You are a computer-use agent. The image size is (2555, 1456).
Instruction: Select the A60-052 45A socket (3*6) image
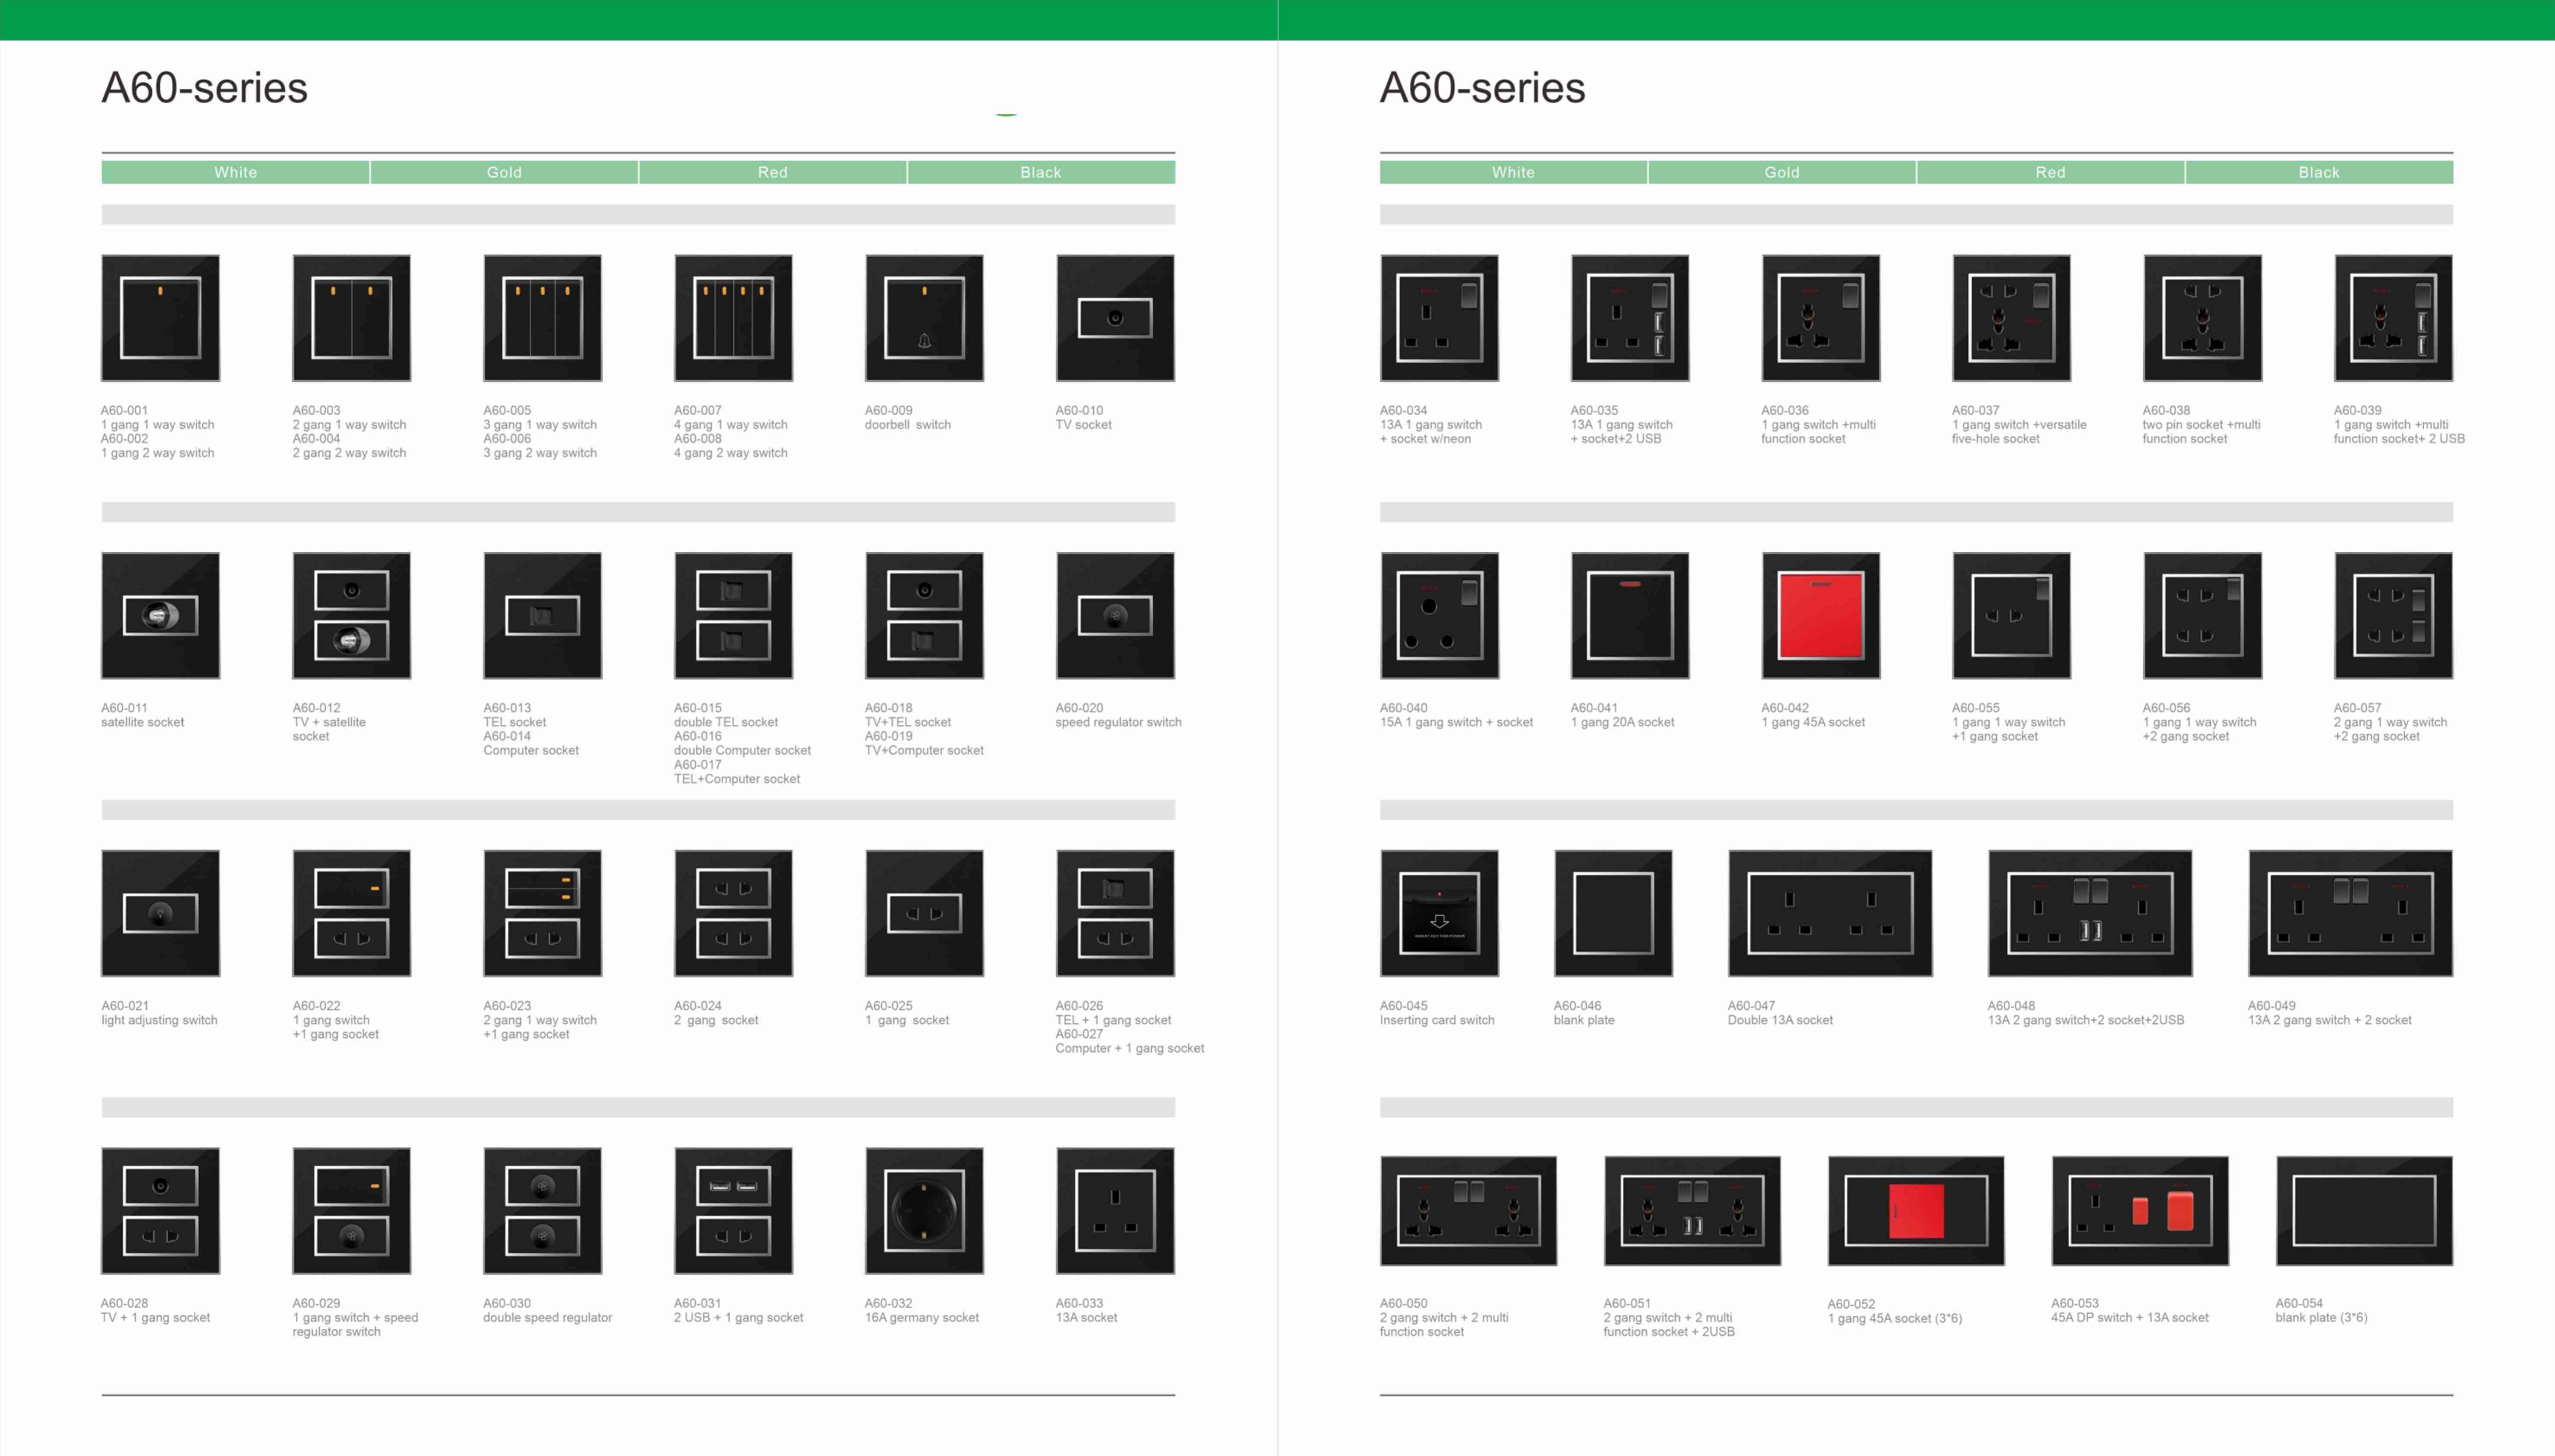1917,1211
